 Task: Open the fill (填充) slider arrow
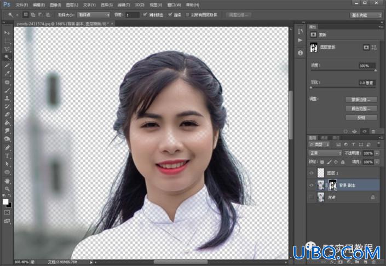coord(377,162)
